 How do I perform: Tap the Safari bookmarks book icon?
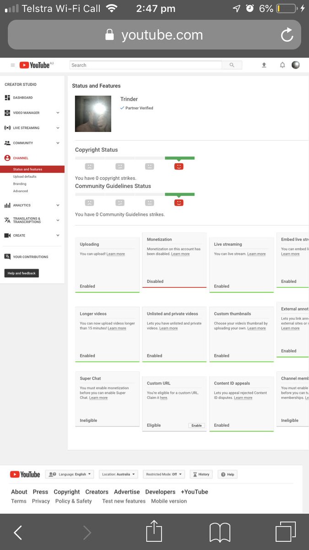(220, 533)
